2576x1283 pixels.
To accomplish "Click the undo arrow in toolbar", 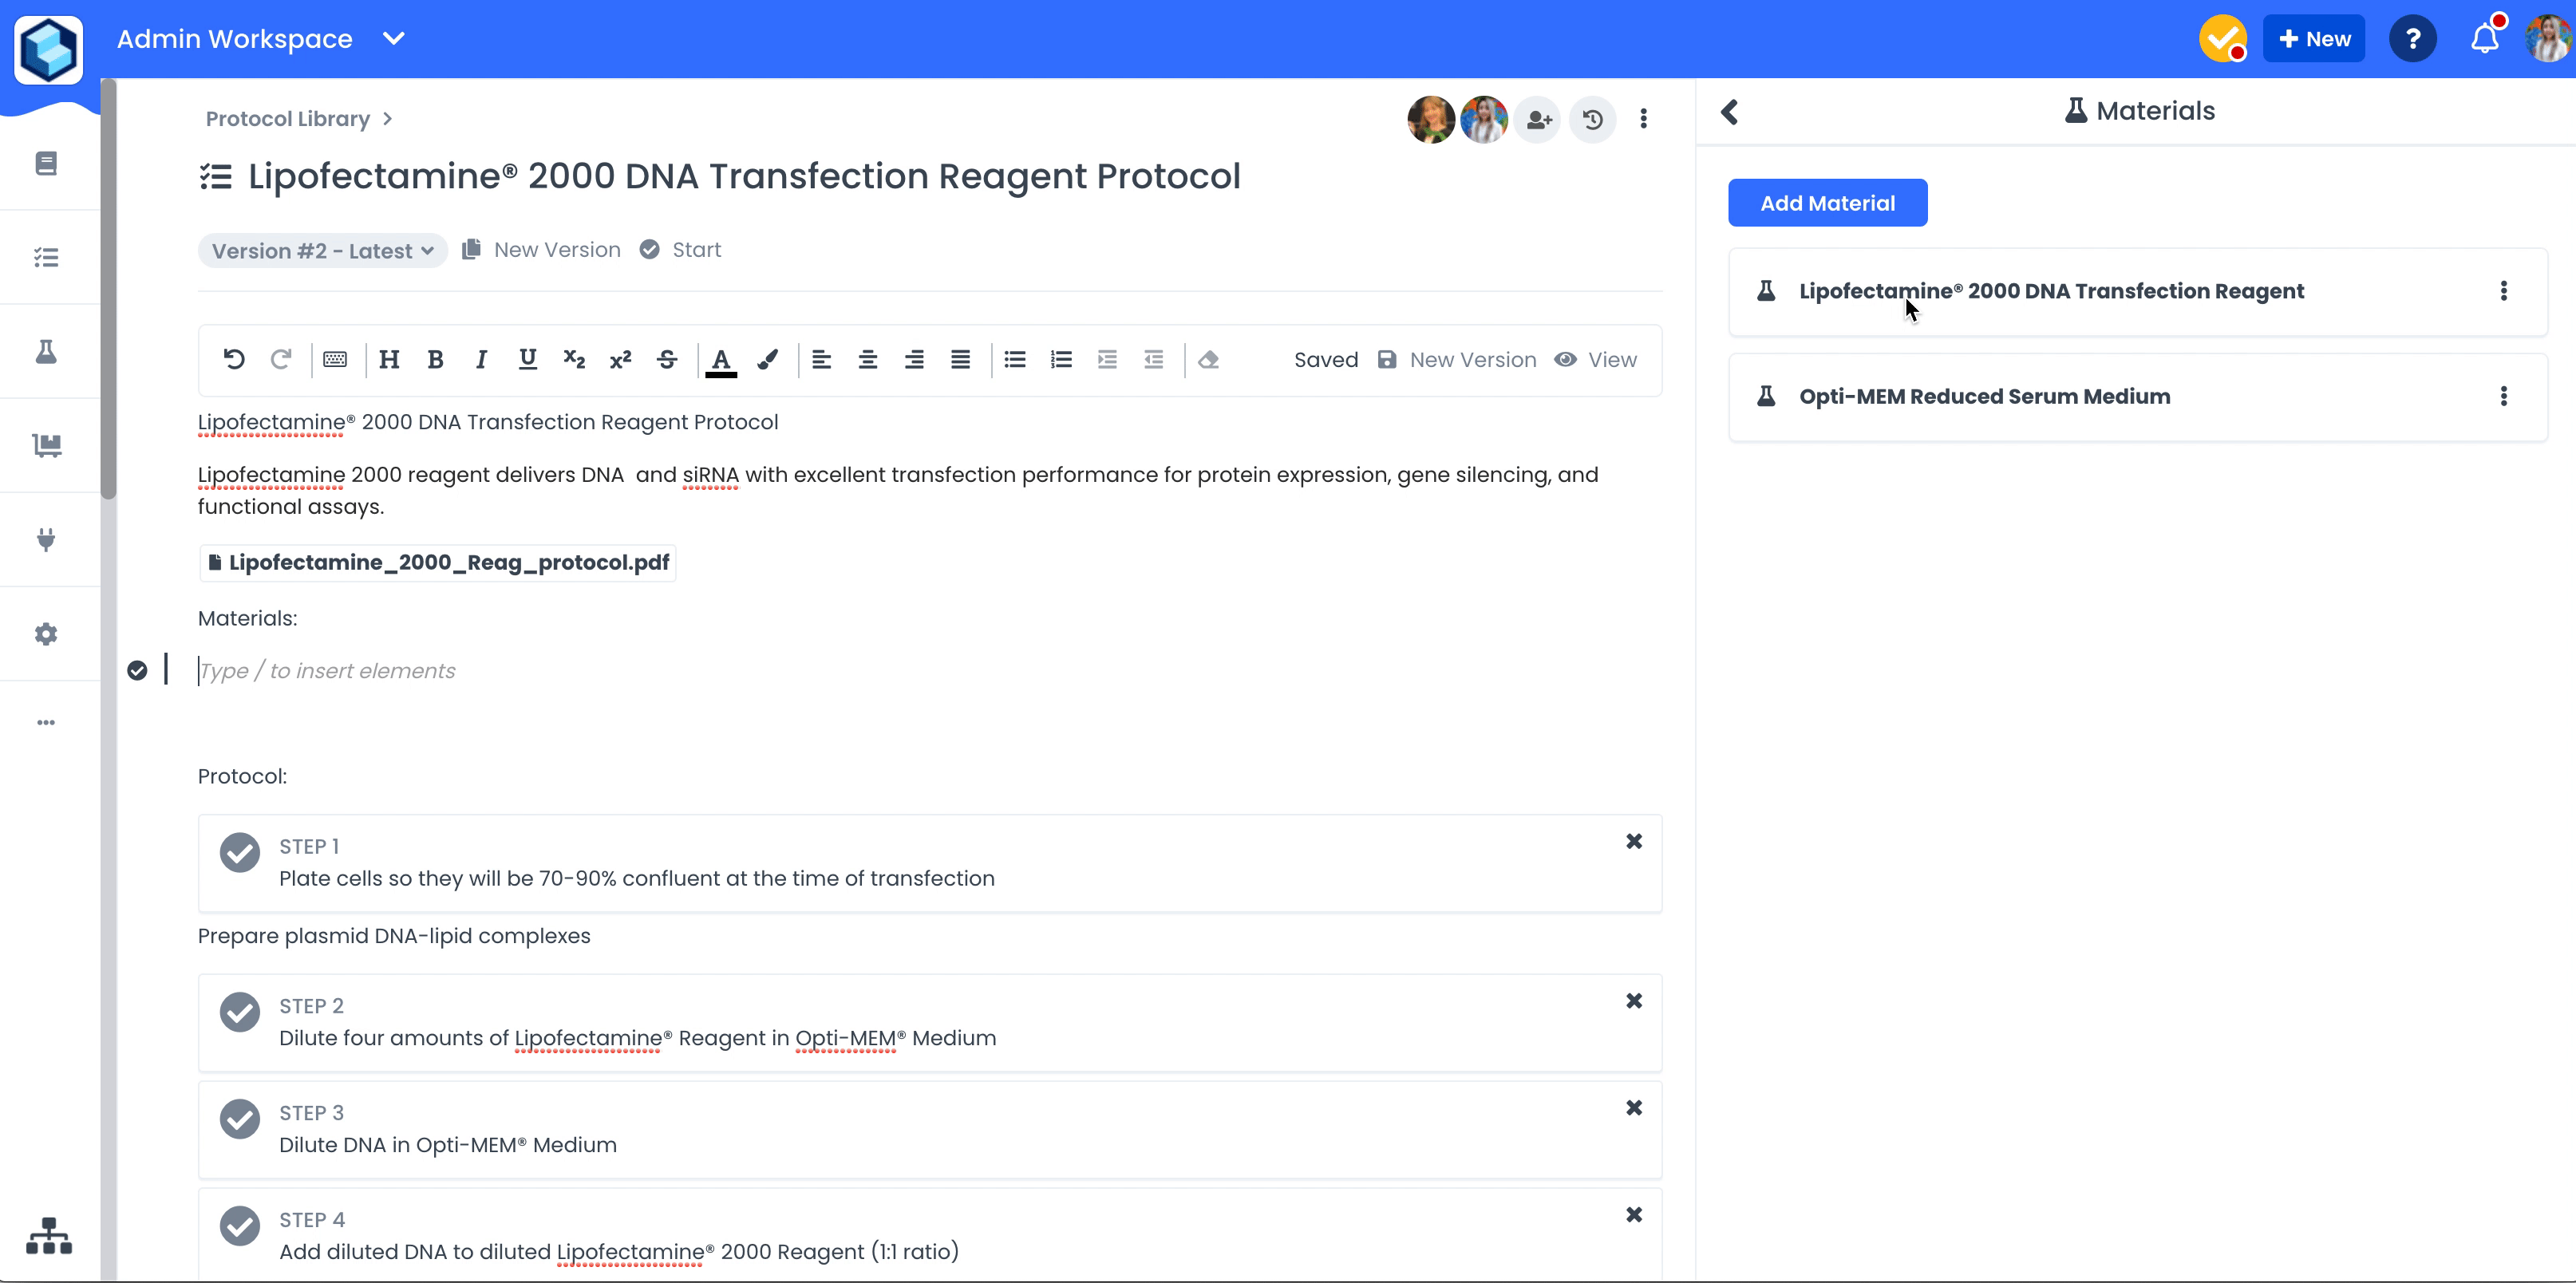I will [x=234, y=360].
